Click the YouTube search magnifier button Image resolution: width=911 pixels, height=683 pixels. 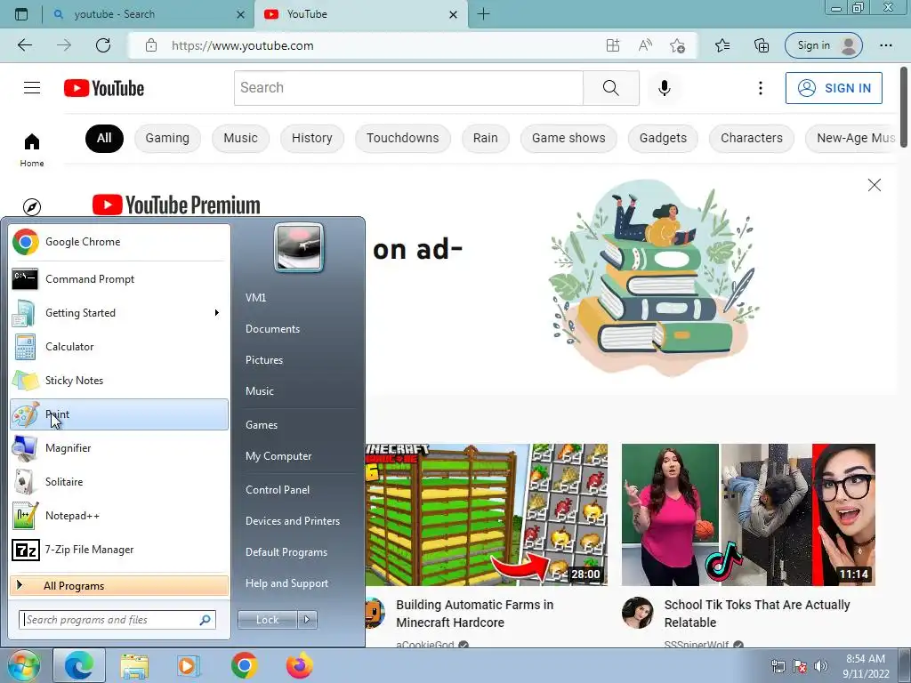610,88
